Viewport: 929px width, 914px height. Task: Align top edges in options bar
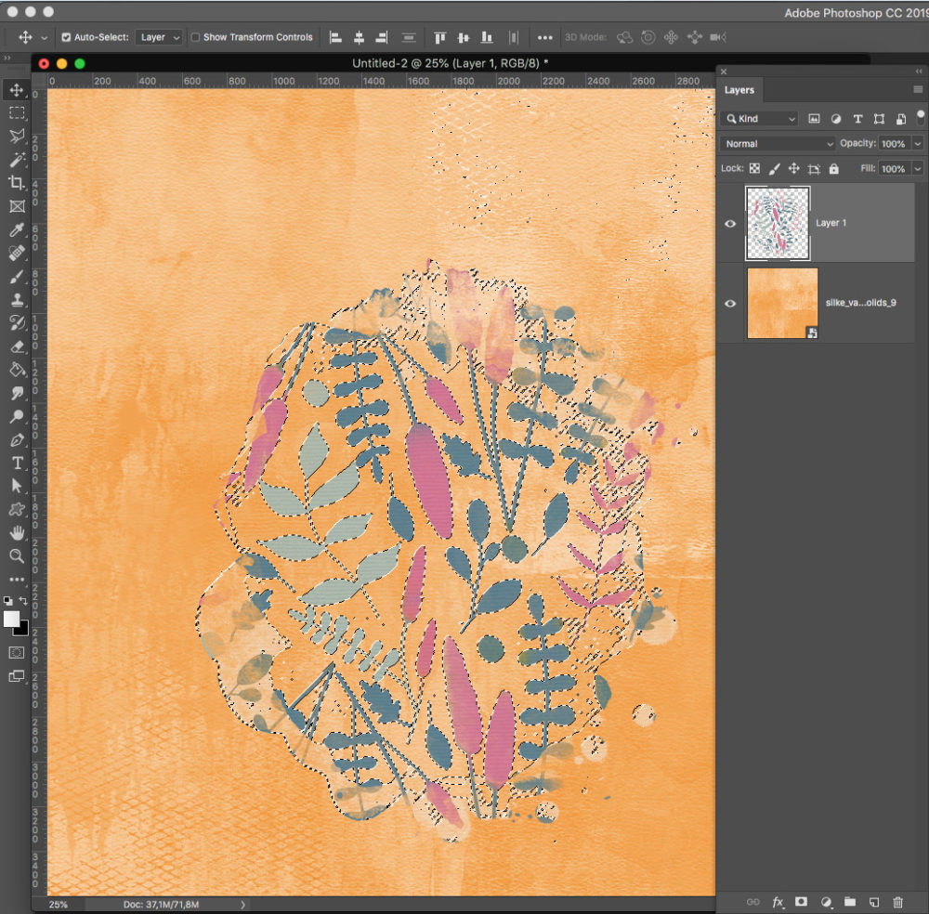[439, 37]
